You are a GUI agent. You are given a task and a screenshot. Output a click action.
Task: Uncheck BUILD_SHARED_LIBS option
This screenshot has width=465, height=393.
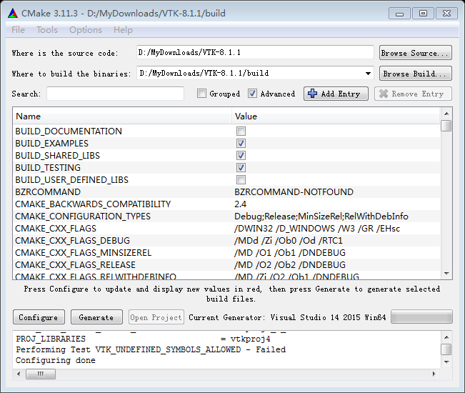241,156
